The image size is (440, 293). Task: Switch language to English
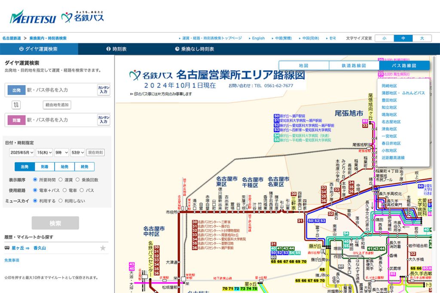click(258, 38)
